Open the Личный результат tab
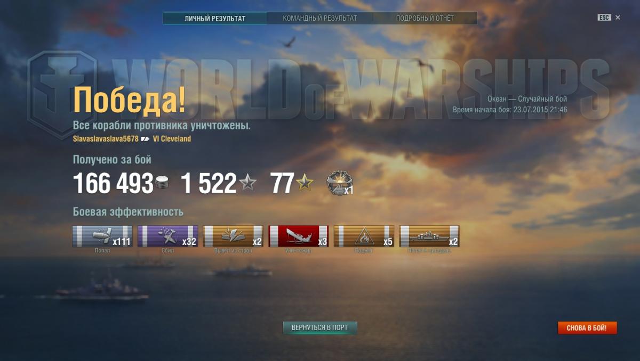The width and height of the screenshot is (640, 361). click(215, 18)
